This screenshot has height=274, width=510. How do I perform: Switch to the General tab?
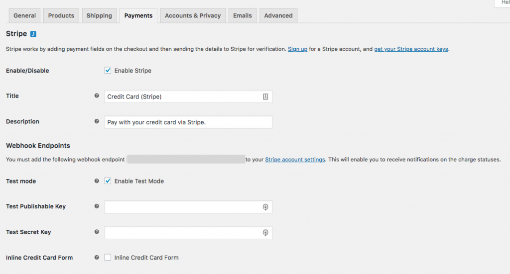coord(24,15)
